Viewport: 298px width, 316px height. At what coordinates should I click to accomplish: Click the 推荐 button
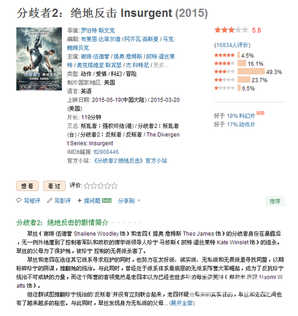275,201
